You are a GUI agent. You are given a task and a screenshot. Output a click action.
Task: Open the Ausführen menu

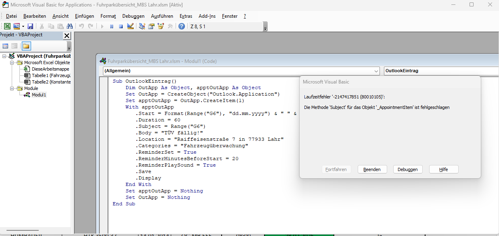click(x=162, y=16)
